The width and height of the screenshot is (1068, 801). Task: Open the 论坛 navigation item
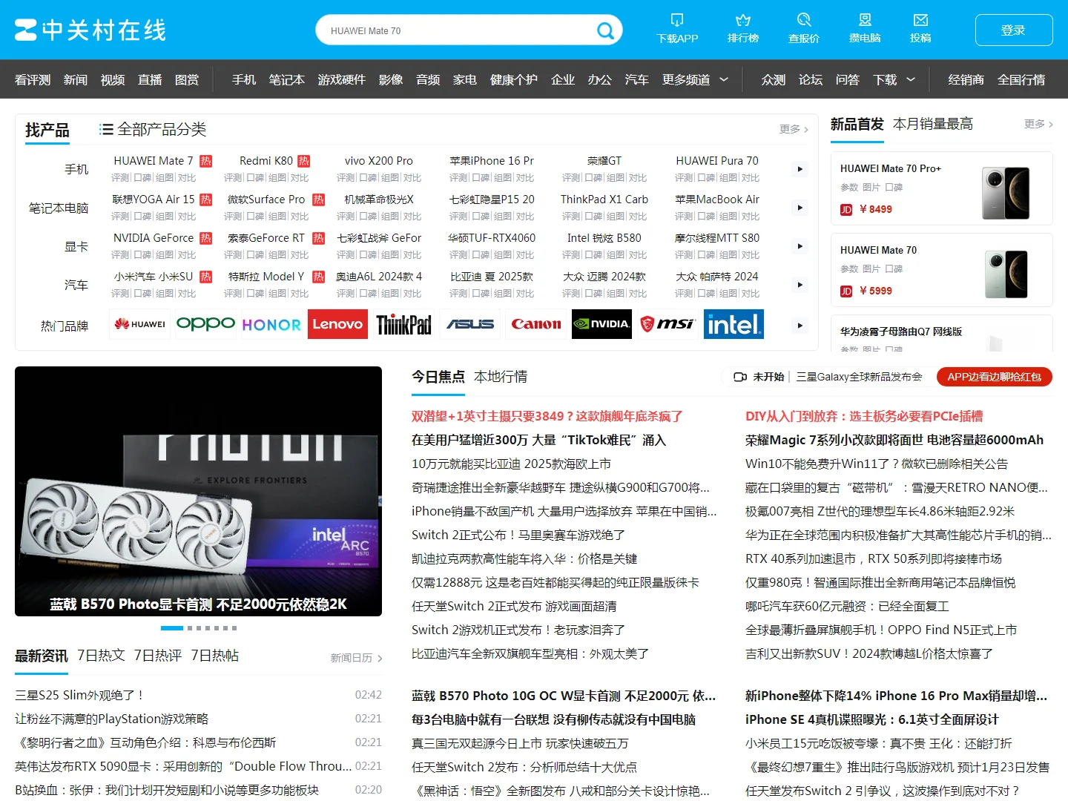click(x=811, y=79)
